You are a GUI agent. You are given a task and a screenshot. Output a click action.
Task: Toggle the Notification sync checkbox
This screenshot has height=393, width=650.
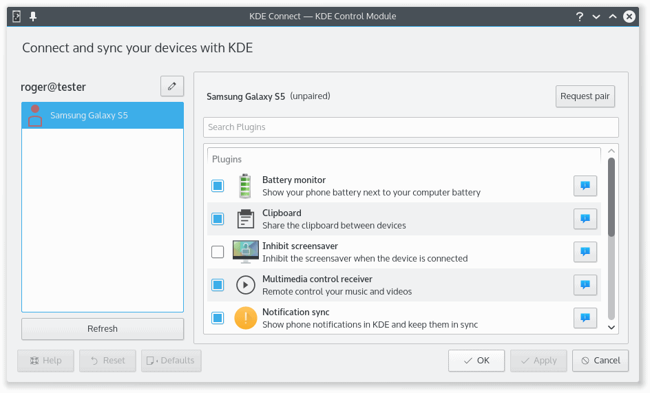[x=218, y=318]
